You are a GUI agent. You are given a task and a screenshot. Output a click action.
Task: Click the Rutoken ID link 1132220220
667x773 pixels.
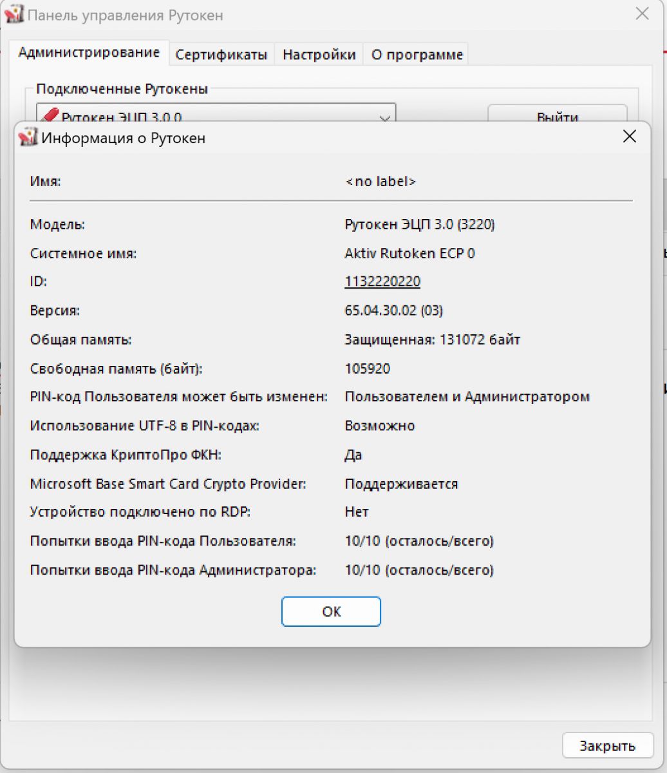[x=382, y=282]
